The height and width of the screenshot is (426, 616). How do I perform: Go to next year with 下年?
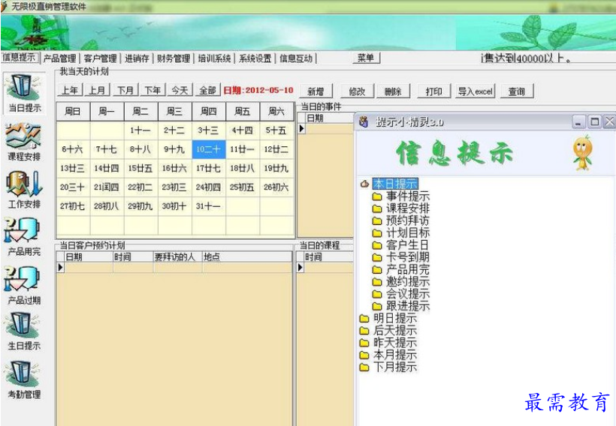pyautogui.click(x=152, y=91)
